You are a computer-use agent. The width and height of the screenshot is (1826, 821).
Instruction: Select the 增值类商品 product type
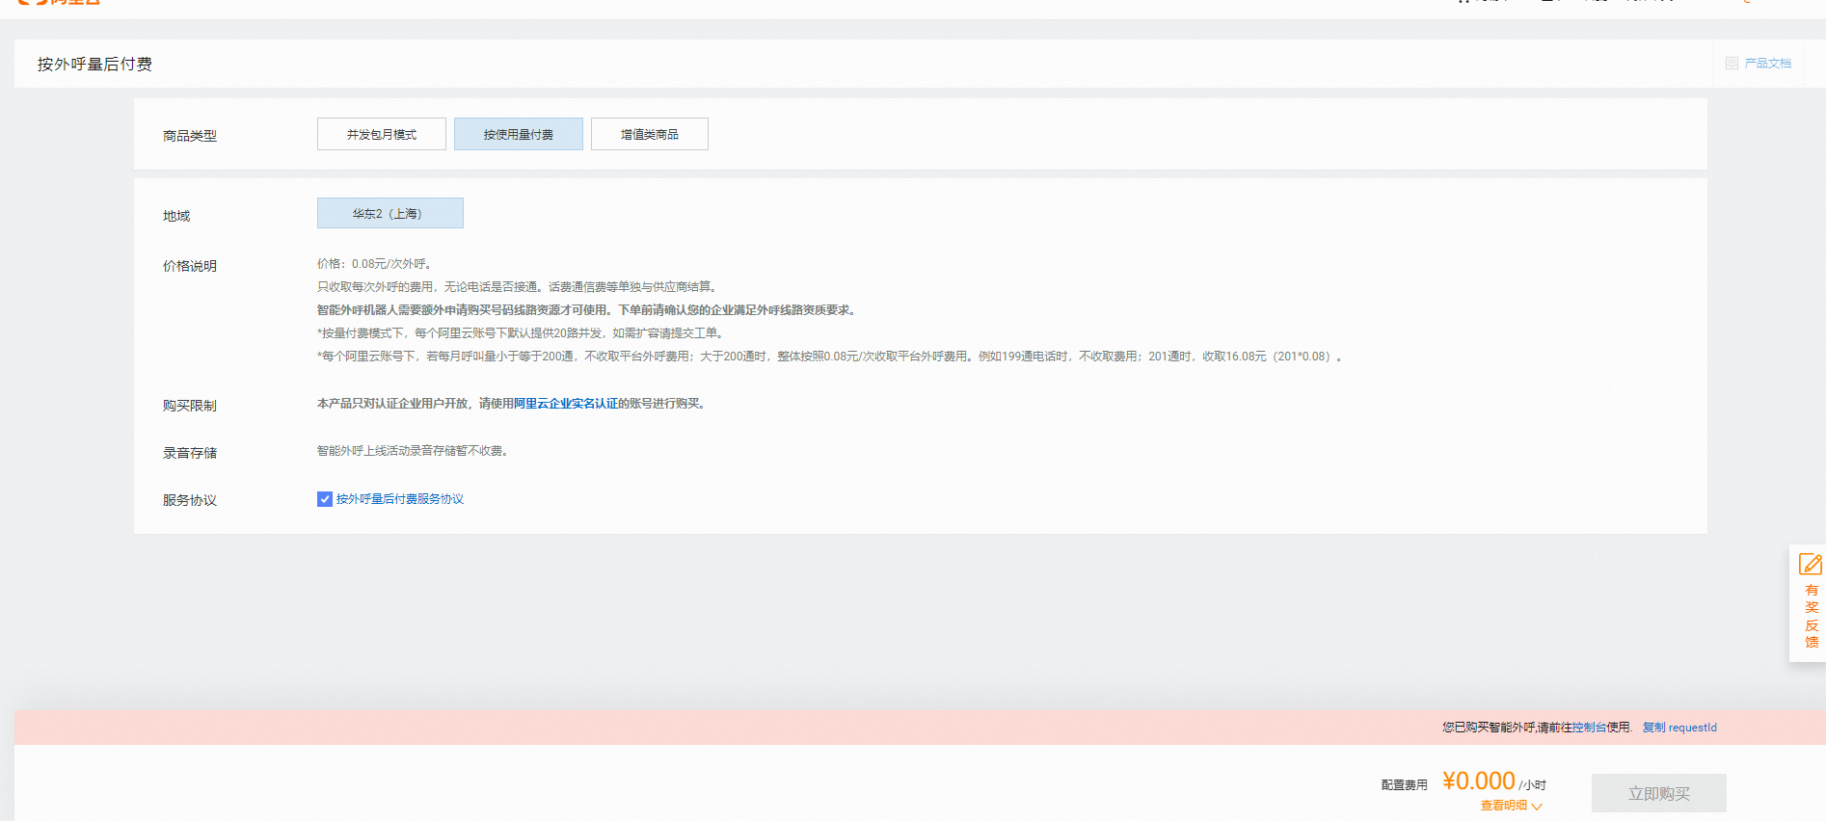point(650,134)
